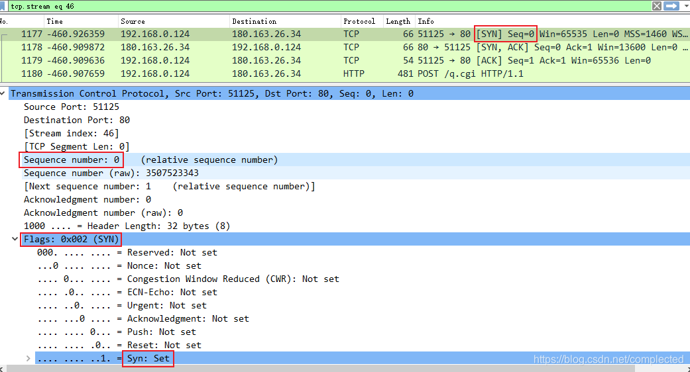Click length 54 cell of packet 1179

[x=408, y=60]
